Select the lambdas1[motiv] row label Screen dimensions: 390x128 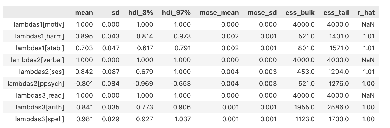click(39, 24)
